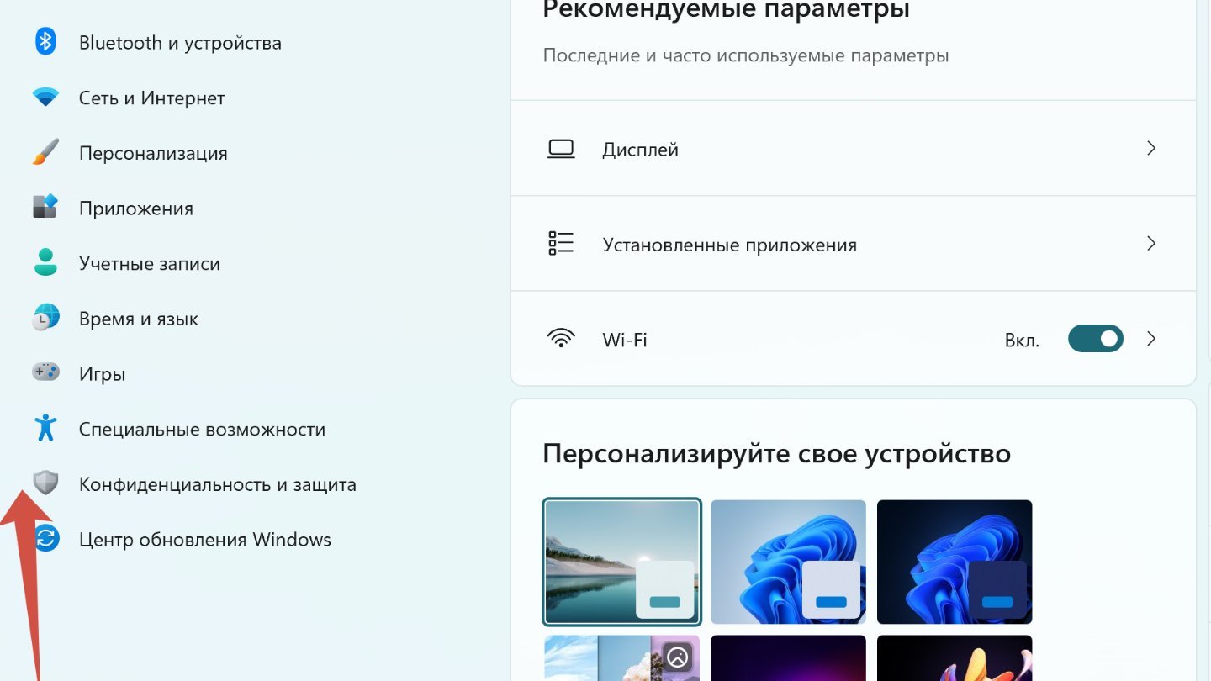Viewport: 1211px width, 681px height.
Task: Select the colorful petals dark theme
Action: click(x=955, y=657)
